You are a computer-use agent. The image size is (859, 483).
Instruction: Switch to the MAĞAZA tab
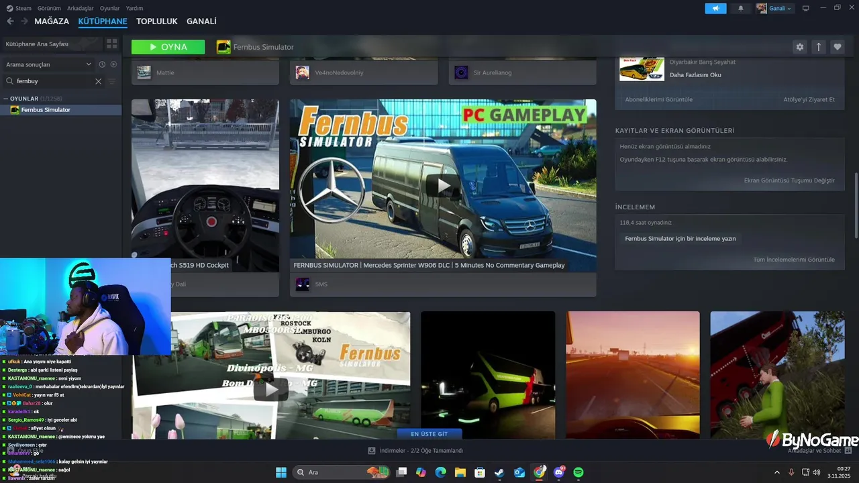coord(52,21)
